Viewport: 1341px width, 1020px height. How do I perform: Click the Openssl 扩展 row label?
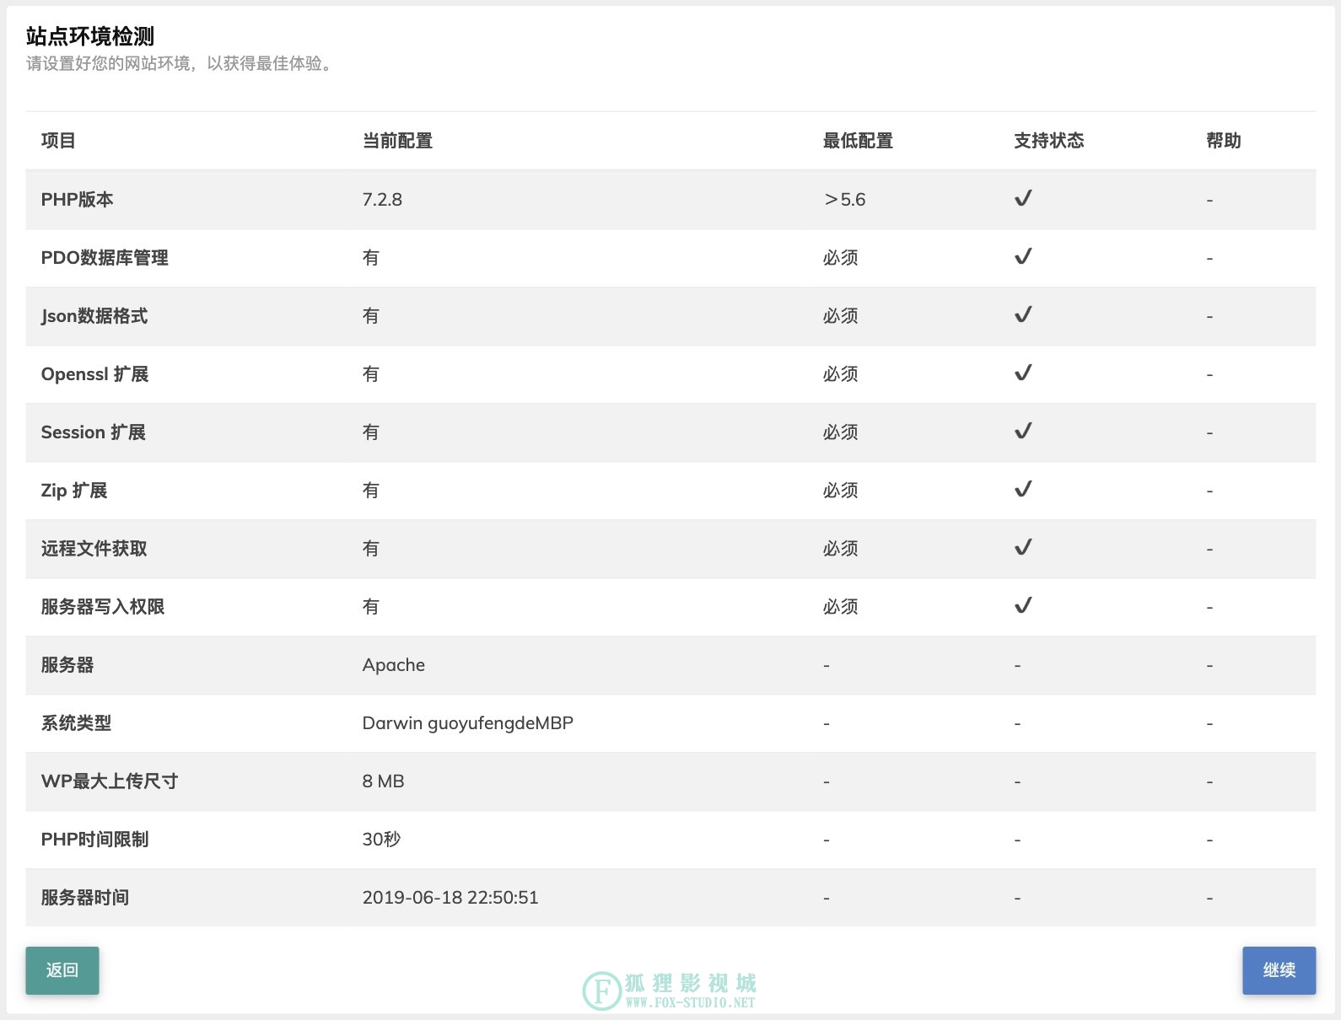click(x=94, y=374)
